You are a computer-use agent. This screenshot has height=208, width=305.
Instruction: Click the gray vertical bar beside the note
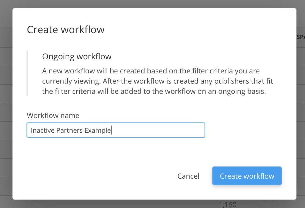pyautogui.click(x=27, y=73)
